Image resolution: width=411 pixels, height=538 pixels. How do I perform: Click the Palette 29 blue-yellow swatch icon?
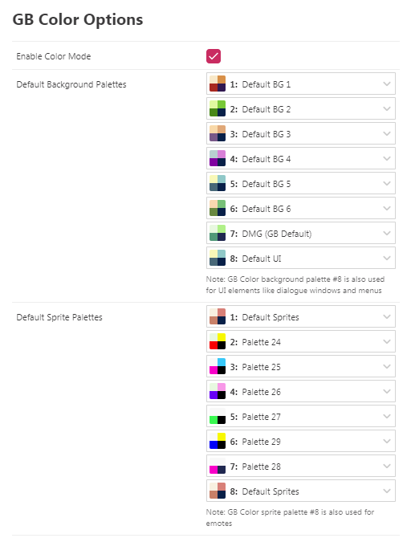(218, 442)
